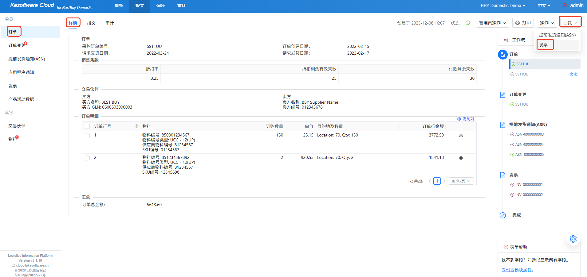Image resolution: width=587 pixels, height=277 pixels.
Task: Click the eye icon for order line 2
Action: tap(461, 158)
